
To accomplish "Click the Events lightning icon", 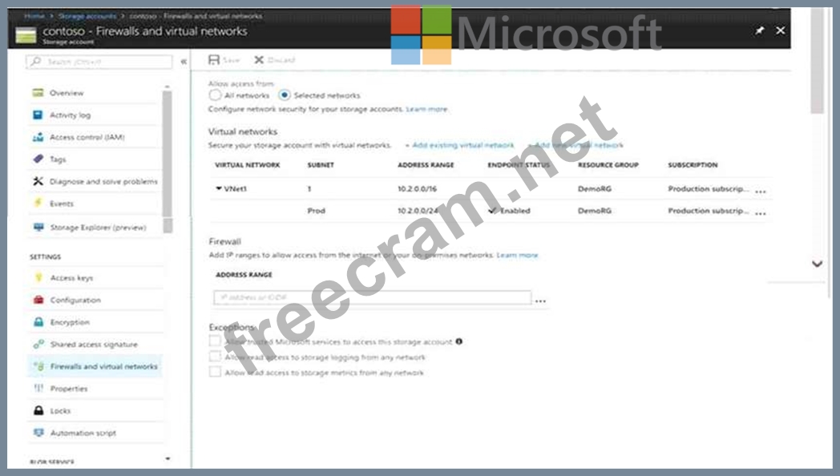I will pos(38,203).
